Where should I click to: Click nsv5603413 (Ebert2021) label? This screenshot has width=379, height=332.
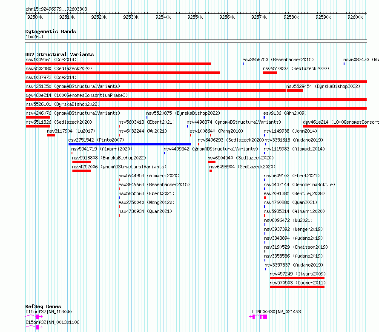[146, 122]
